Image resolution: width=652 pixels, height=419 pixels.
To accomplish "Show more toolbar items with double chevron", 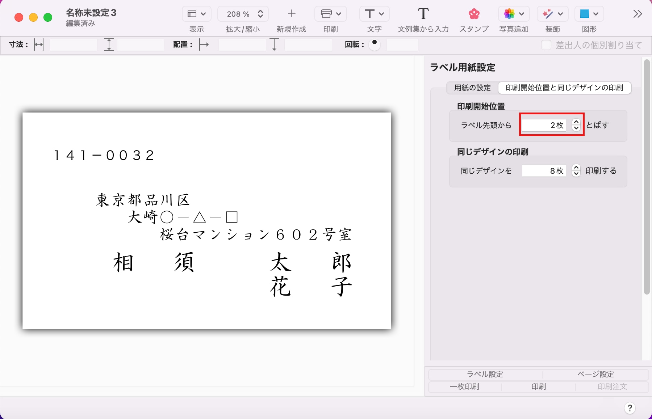I will (x=638, y=14).
